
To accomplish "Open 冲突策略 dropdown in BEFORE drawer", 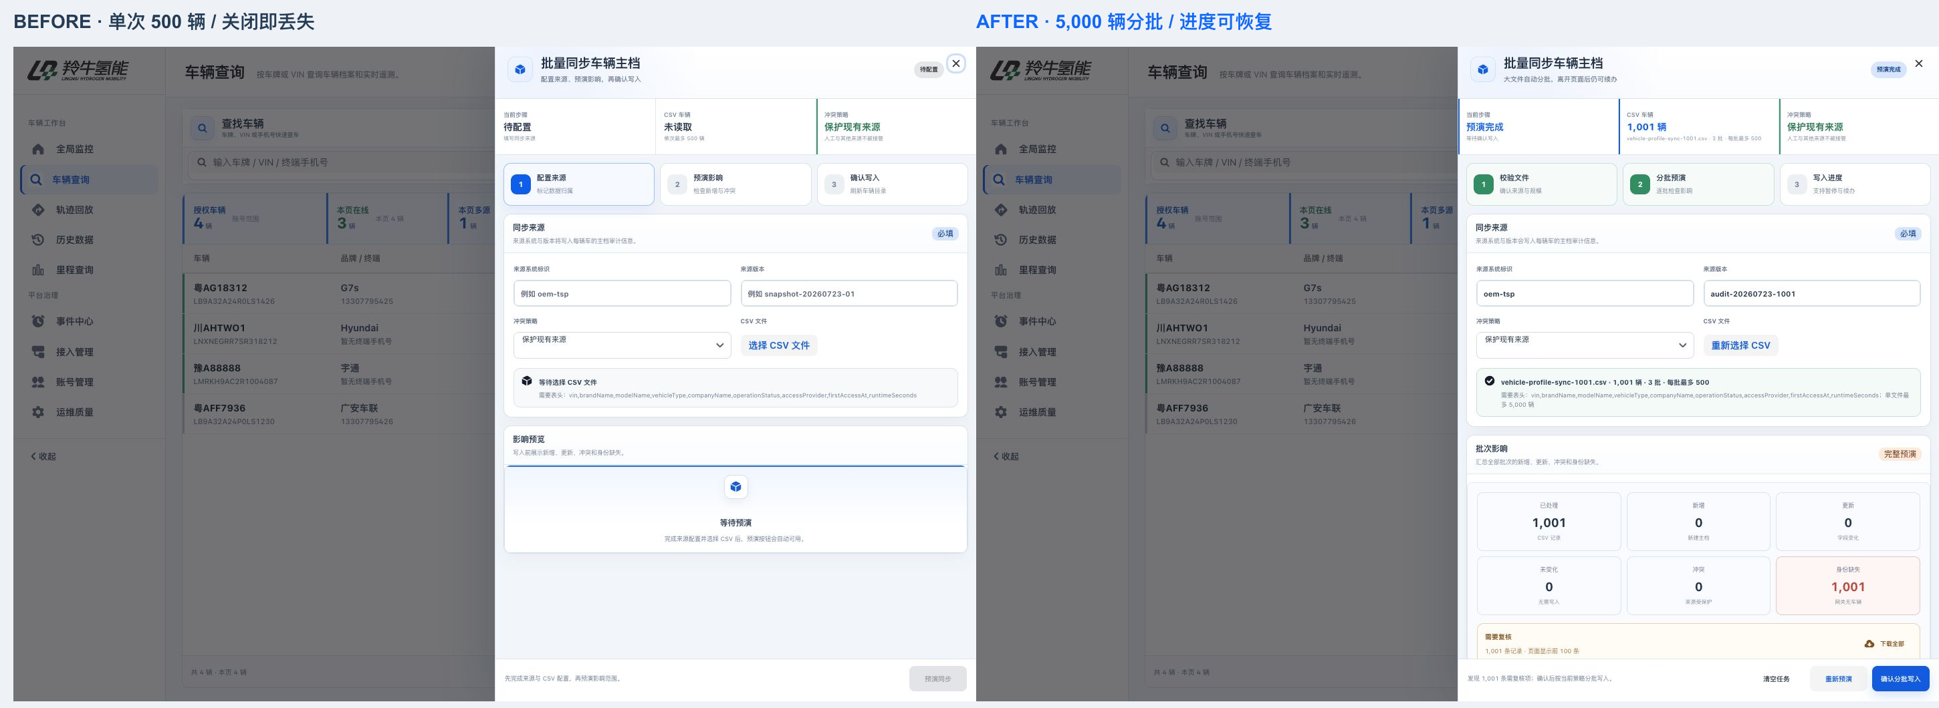I will [x=622, y=345].
